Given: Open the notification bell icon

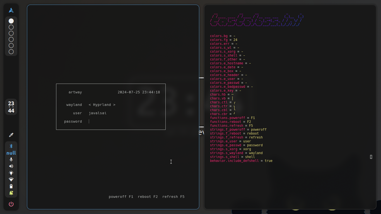Looking at the screenshot, I should coord(11,193).
